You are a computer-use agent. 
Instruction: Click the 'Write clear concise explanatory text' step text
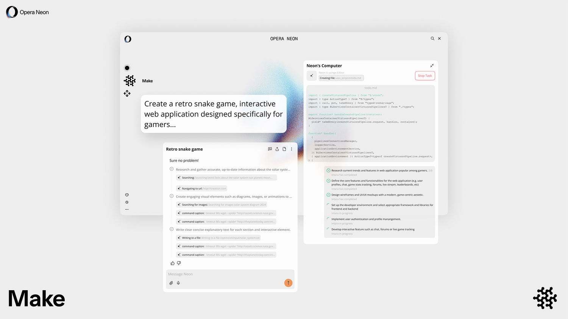coord(233,230)
